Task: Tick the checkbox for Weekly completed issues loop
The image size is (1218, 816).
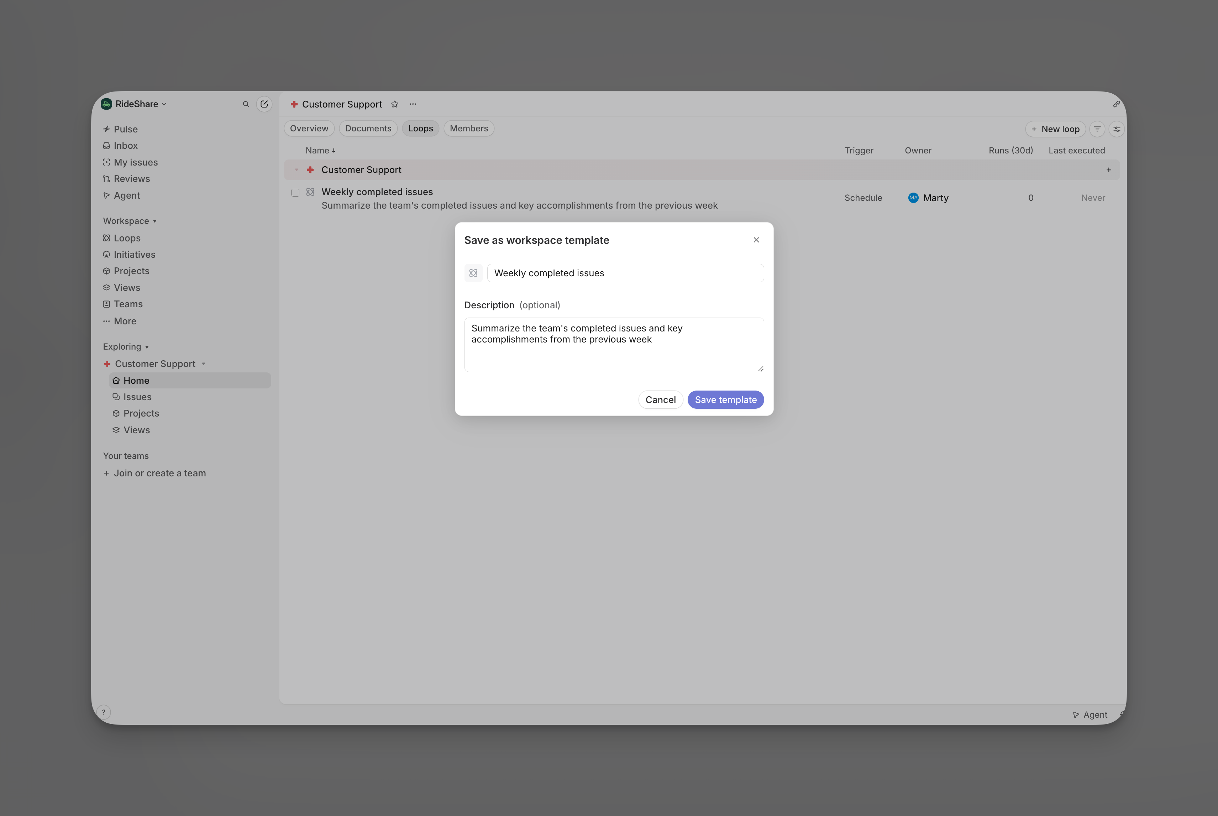Action: pyautogui.click(x=295, y=193)
